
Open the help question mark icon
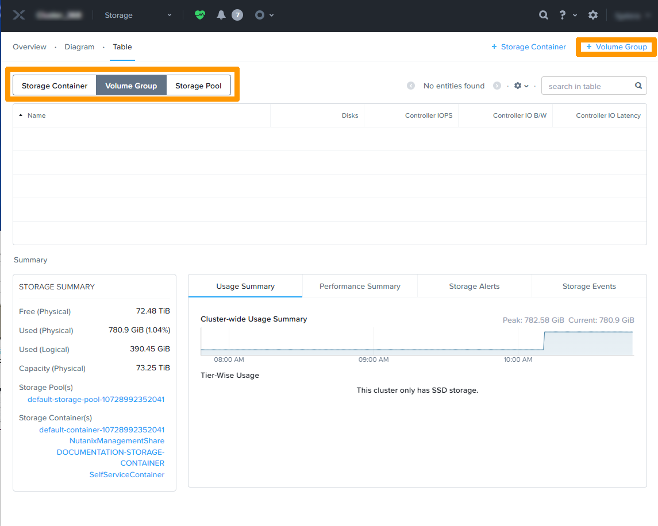click(562, 15)
